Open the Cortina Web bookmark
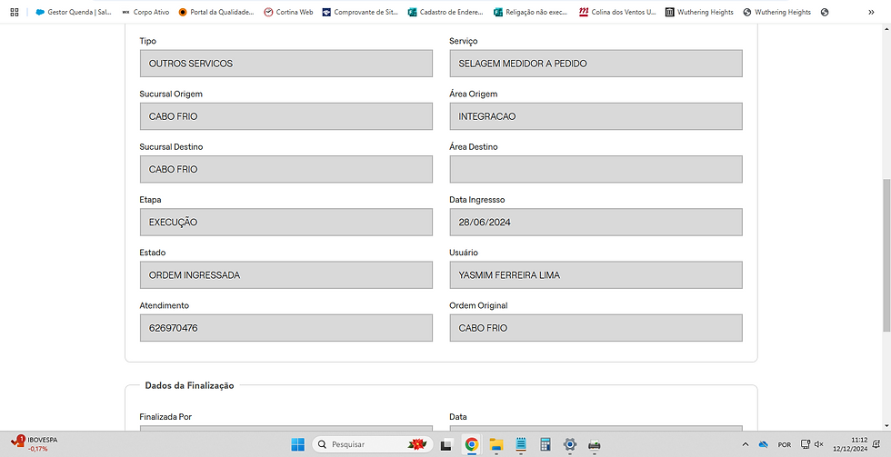Screen dimensions: 891x457 click(x=289, y=12)
